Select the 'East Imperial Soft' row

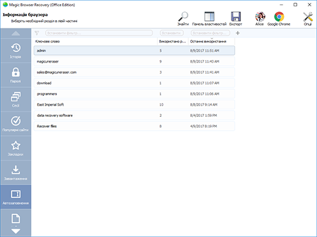[x=134, y=105]
